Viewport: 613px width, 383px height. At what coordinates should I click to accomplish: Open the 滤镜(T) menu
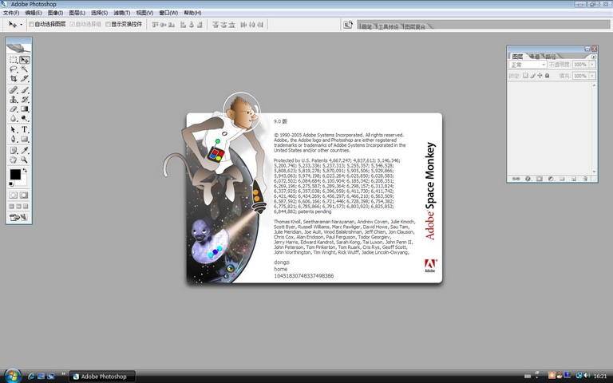[x=122, y=13]
